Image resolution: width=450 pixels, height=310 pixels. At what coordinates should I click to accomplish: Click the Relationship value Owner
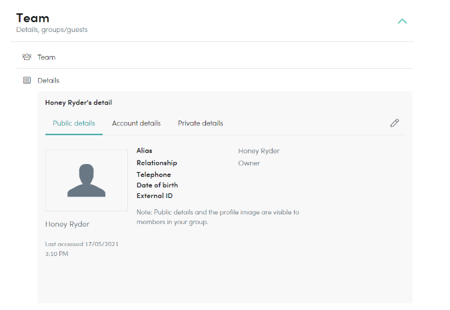[249, 163]
